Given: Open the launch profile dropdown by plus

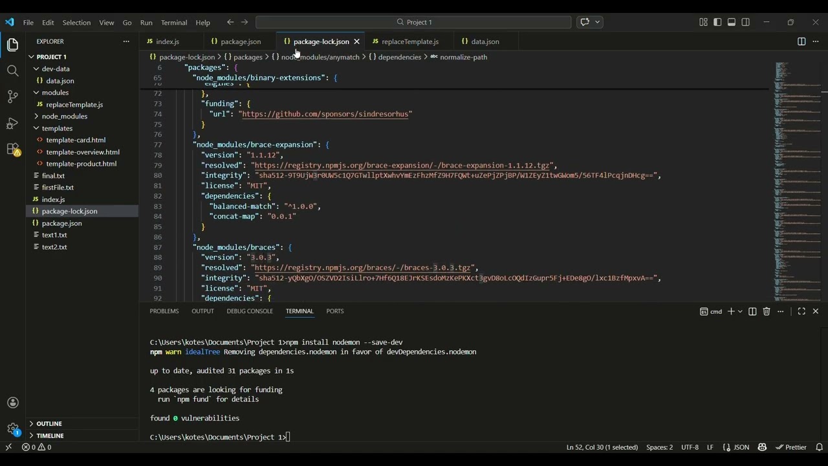Looking at the screenshot, I should (741, 311).
